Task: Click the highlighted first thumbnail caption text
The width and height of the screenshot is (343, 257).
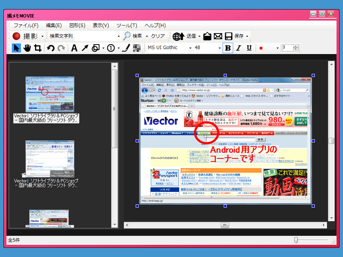Action: coord(46,118)
